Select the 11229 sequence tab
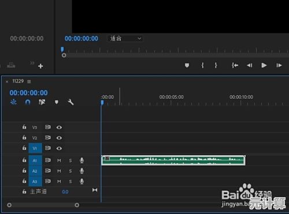289x214 pixels. [18, 81]
